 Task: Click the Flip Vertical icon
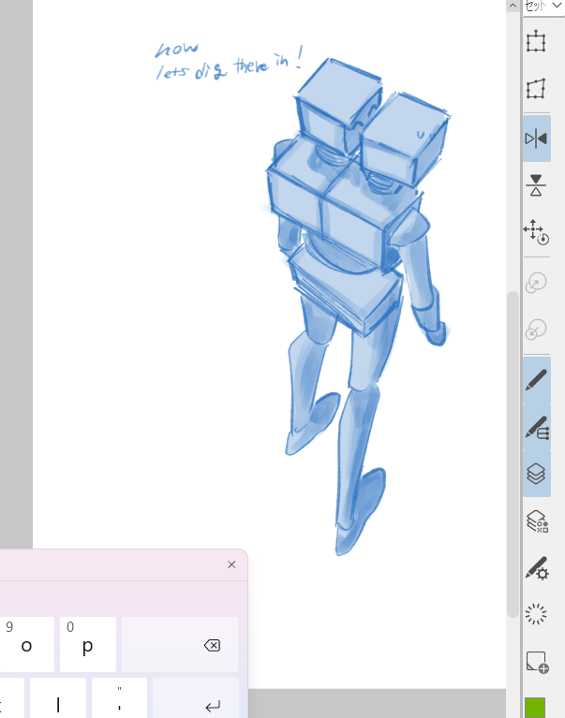coord(536,185)
